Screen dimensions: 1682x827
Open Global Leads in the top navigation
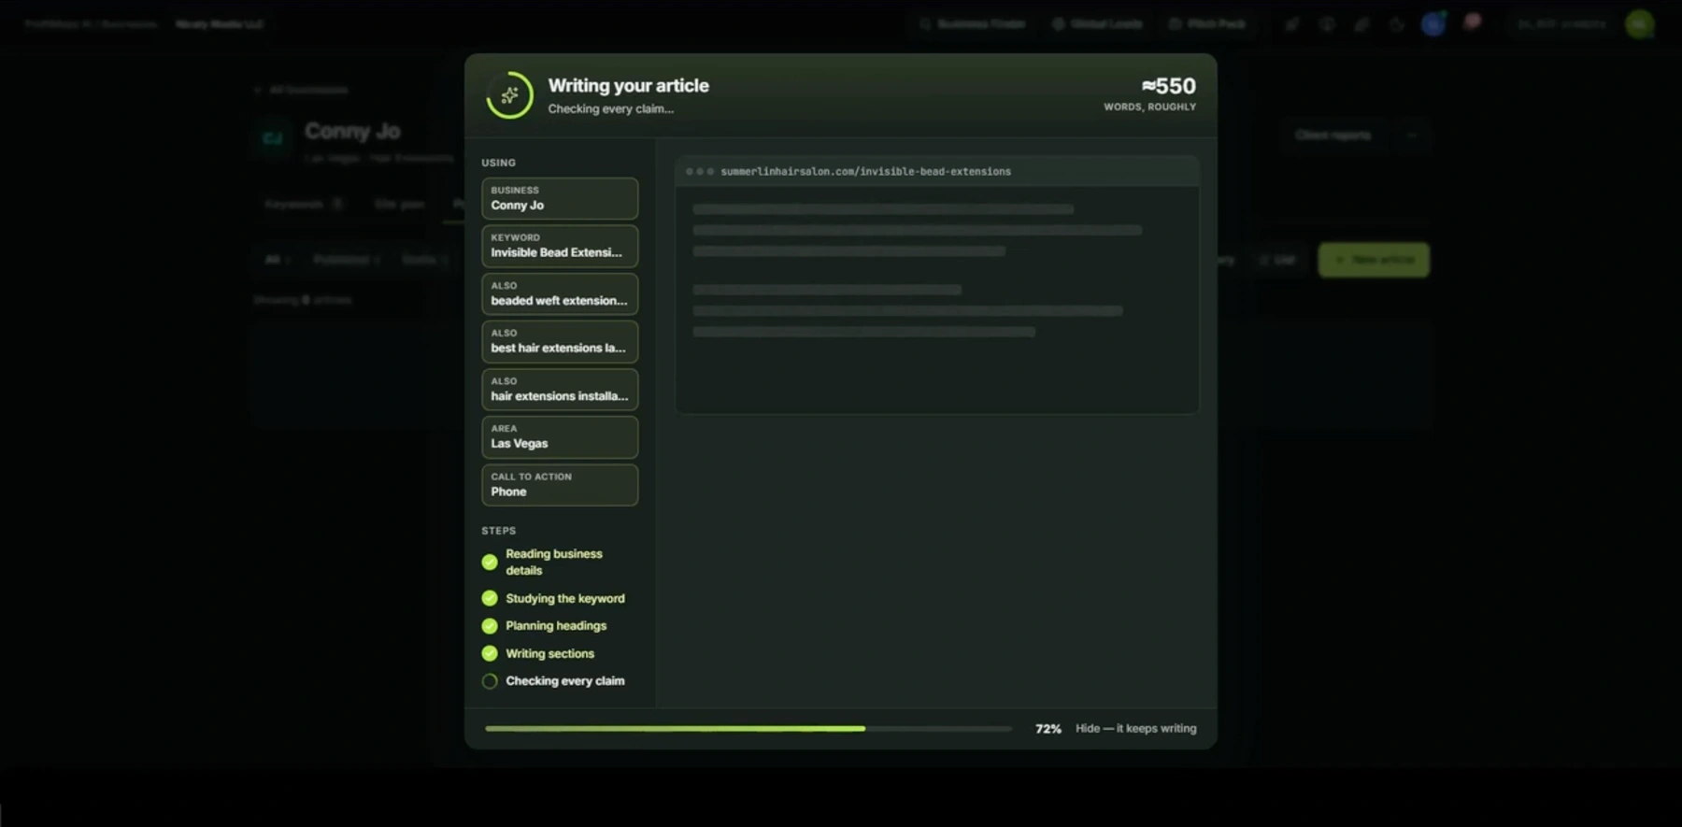point(1097,24)
